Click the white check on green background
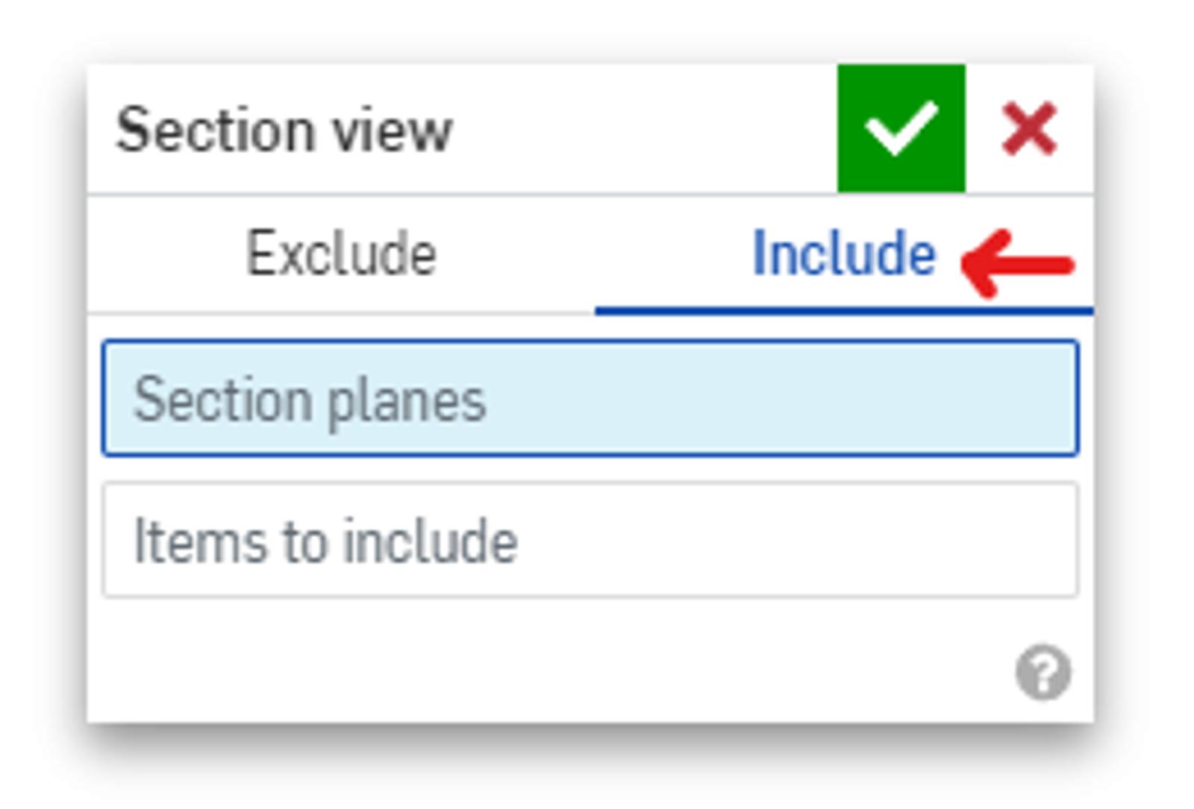Viewport: 1194px width, 809px height. click(901, 128)
